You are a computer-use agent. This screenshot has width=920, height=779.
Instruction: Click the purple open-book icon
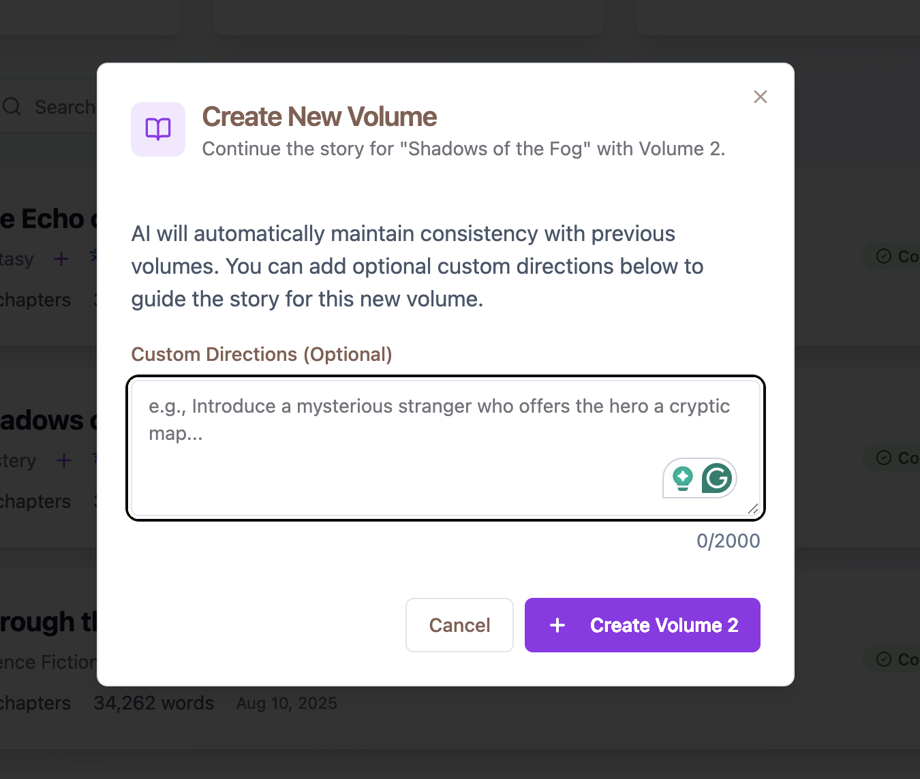[x=158, y=129]
